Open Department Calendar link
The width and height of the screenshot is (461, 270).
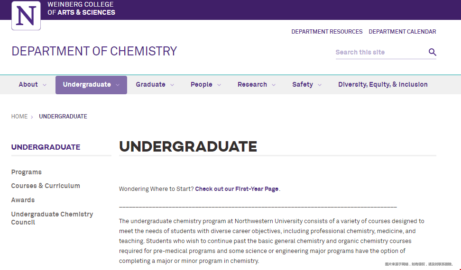(402, 31)
